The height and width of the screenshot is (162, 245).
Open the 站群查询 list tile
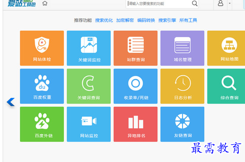(x=136, y=48)
